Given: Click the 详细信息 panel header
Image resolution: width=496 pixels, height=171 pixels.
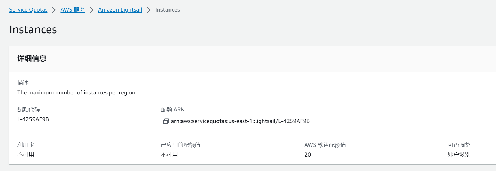Looking at the screenshot, I should 32,59.
